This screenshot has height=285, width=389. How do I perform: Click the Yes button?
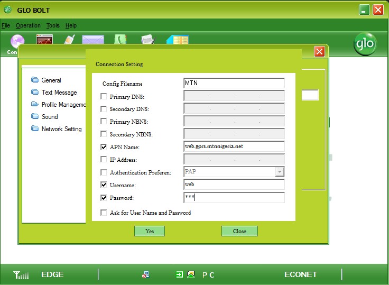(x=150, y=231)
